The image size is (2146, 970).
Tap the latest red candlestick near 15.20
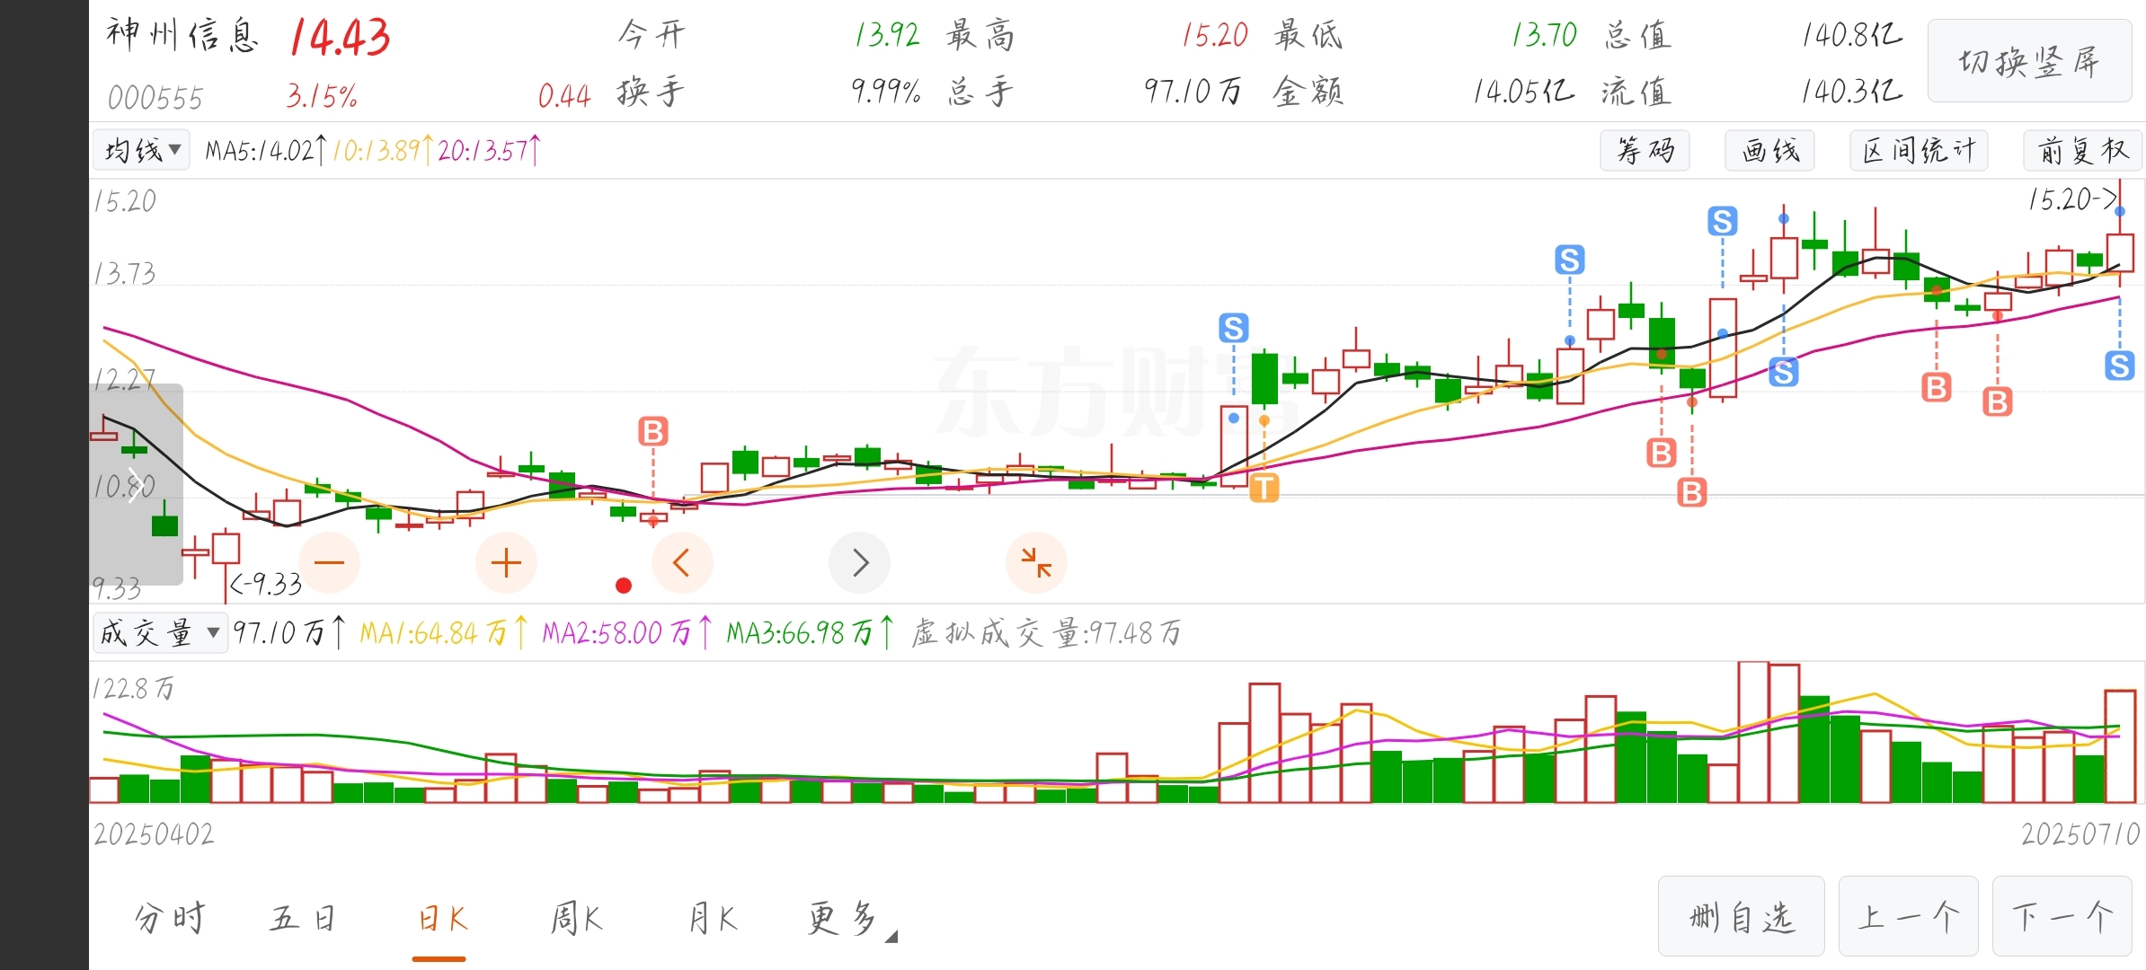point(2120,252)
